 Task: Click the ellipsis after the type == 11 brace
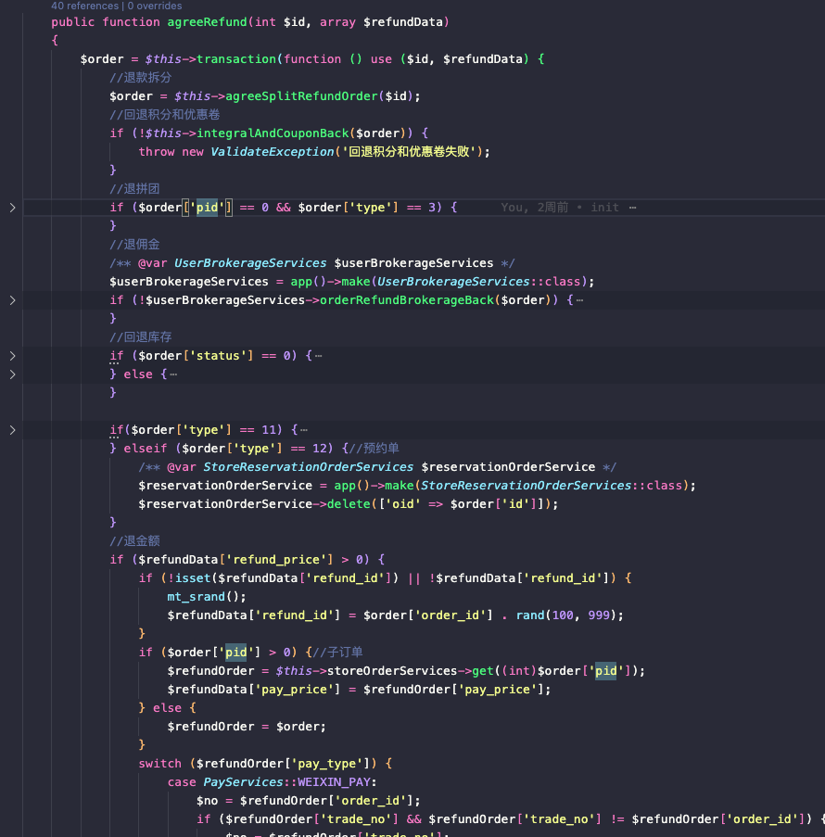(303, 430)
